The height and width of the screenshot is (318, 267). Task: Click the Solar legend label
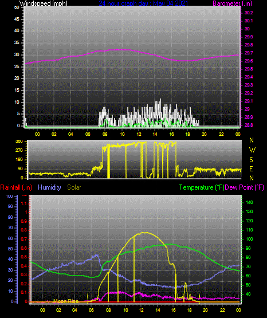74,187
